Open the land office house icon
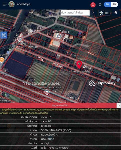Screen dimensions: 121x150 click(x=101, y=13)
